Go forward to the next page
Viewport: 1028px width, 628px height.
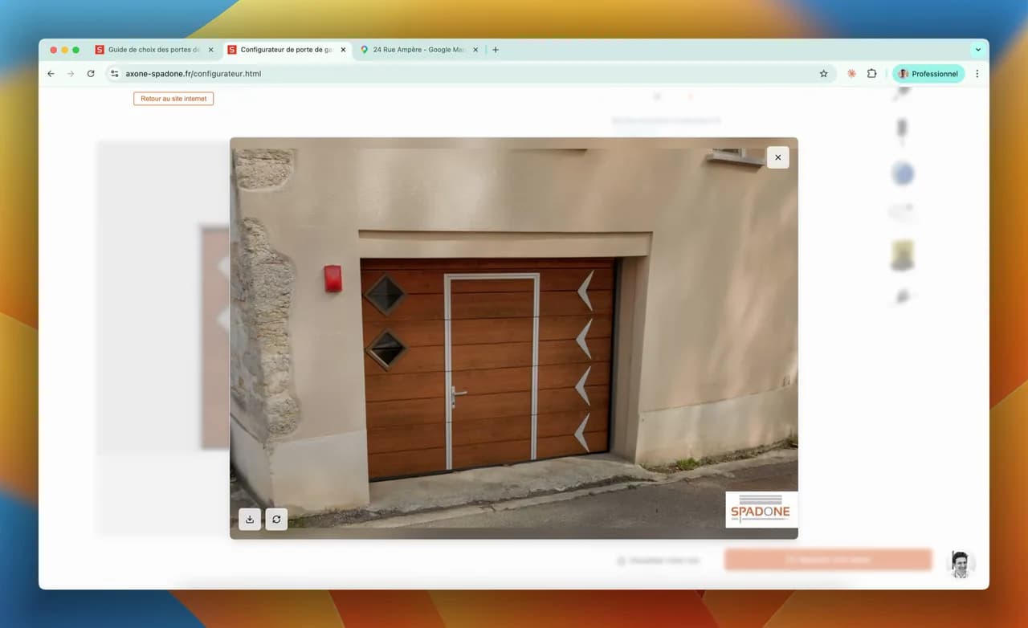pos(71,74)
